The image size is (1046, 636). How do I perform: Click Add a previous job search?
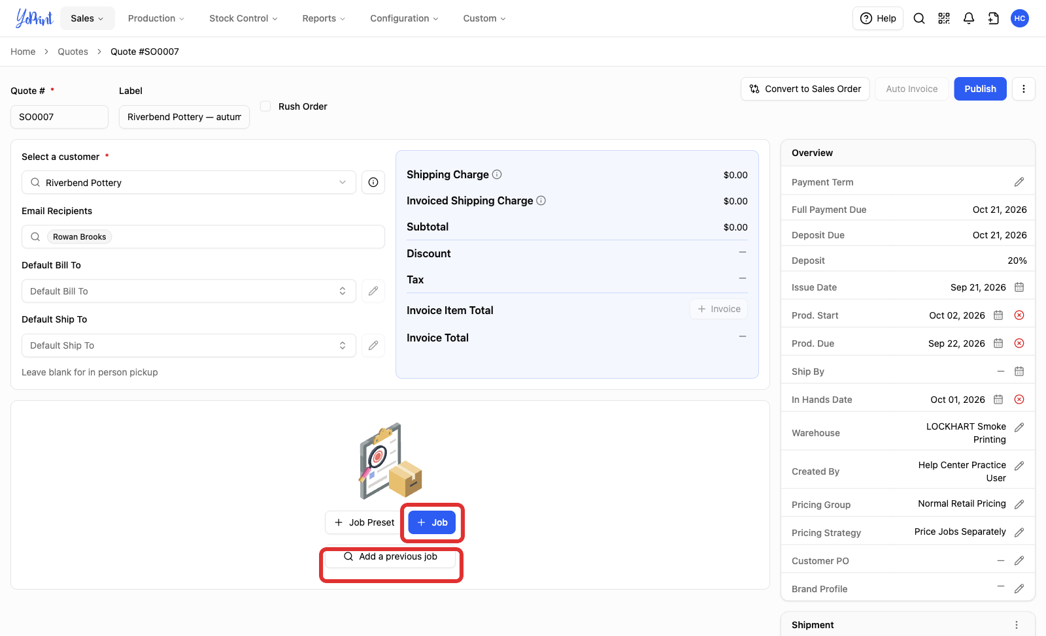(390, 557)
